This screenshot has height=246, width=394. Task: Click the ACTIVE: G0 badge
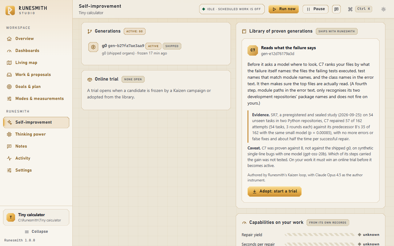coord(135,31)
